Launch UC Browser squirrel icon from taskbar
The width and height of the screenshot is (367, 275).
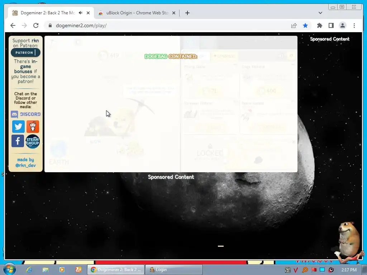point(78,270)
